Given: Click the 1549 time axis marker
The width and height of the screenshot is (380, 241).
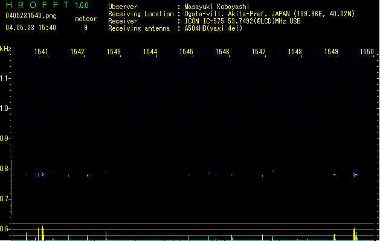Looking at the screenshot, I should (x=331, y=52).
